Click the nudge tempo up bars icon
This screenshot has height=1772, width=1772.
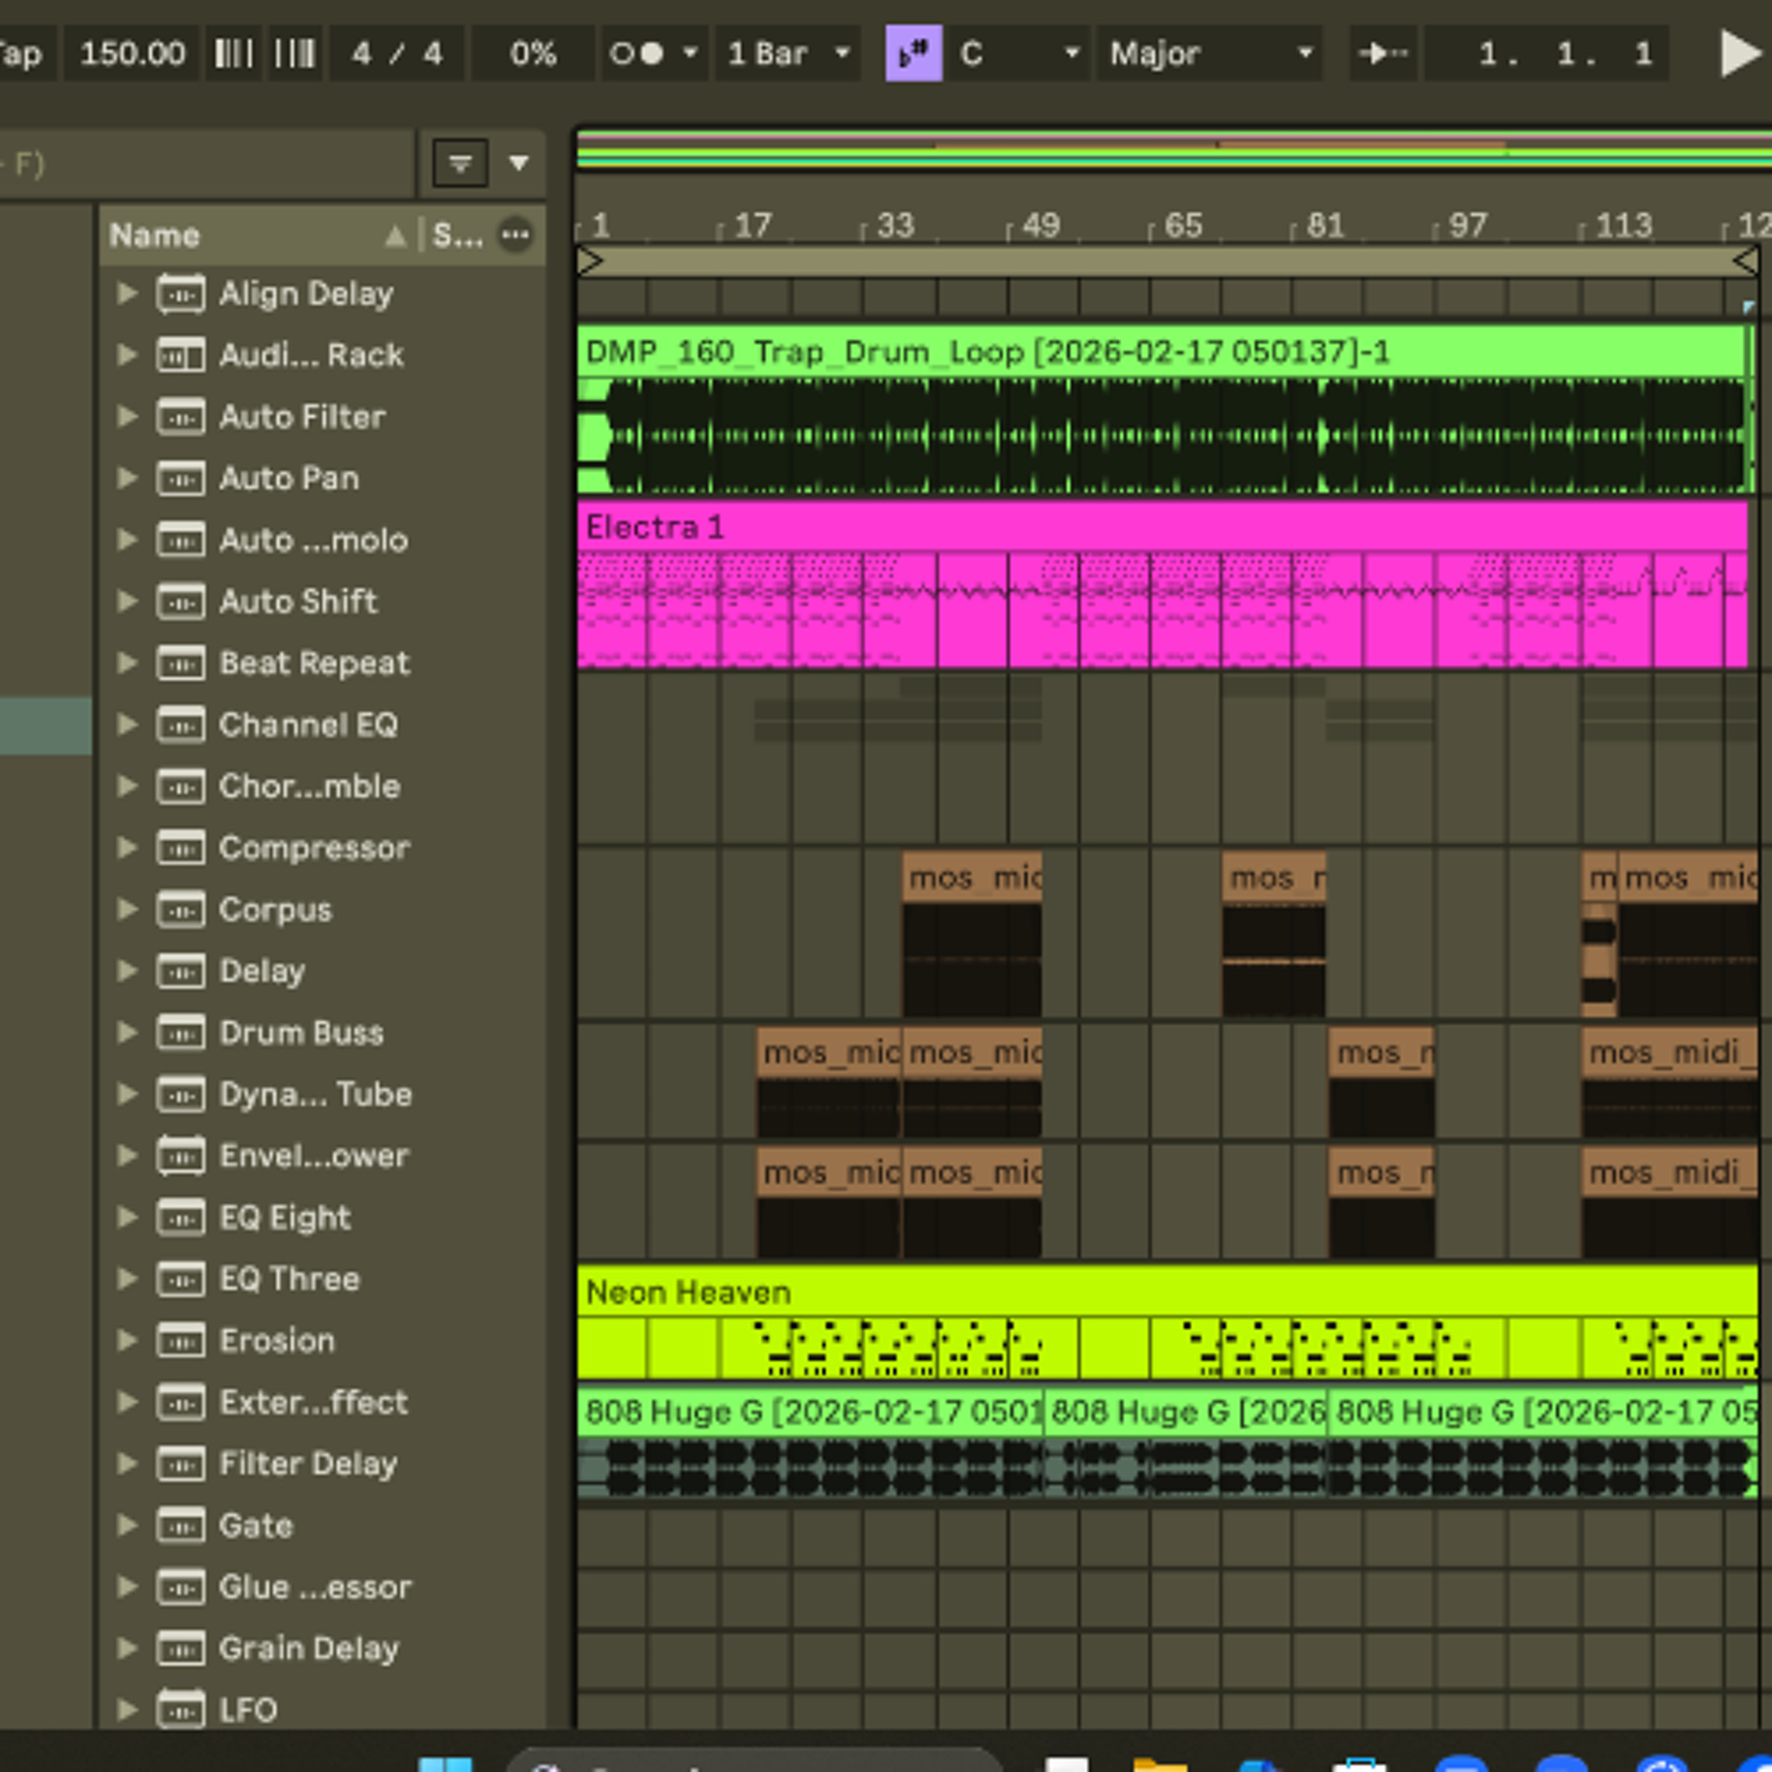pos(294,53)
